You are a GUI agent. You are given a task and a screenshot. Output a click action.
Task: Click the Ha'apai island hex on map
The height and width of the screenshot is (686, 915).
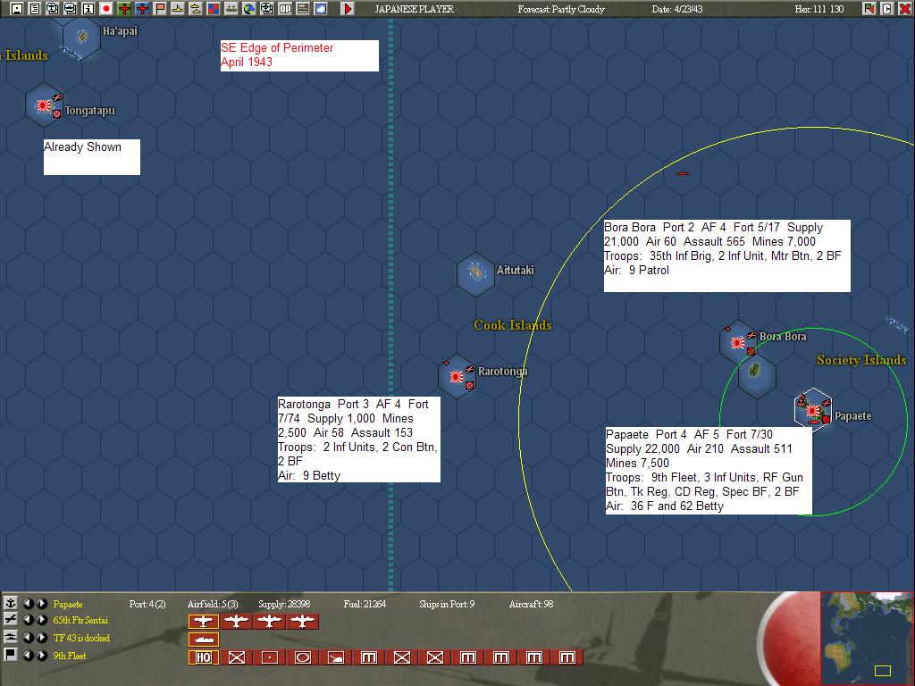coord(81,38)
